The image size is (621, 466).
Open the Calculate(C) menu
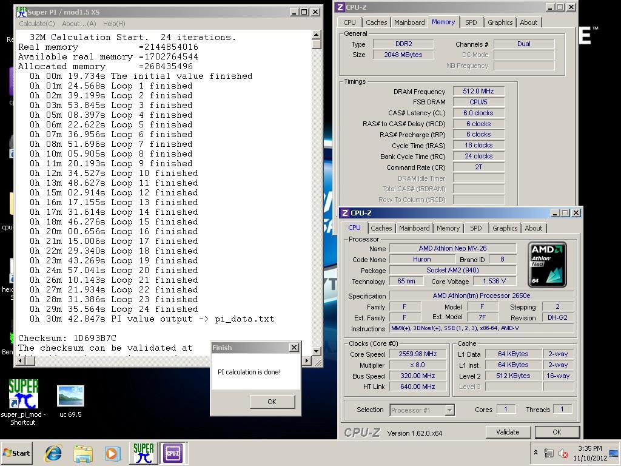coord(37,24)
